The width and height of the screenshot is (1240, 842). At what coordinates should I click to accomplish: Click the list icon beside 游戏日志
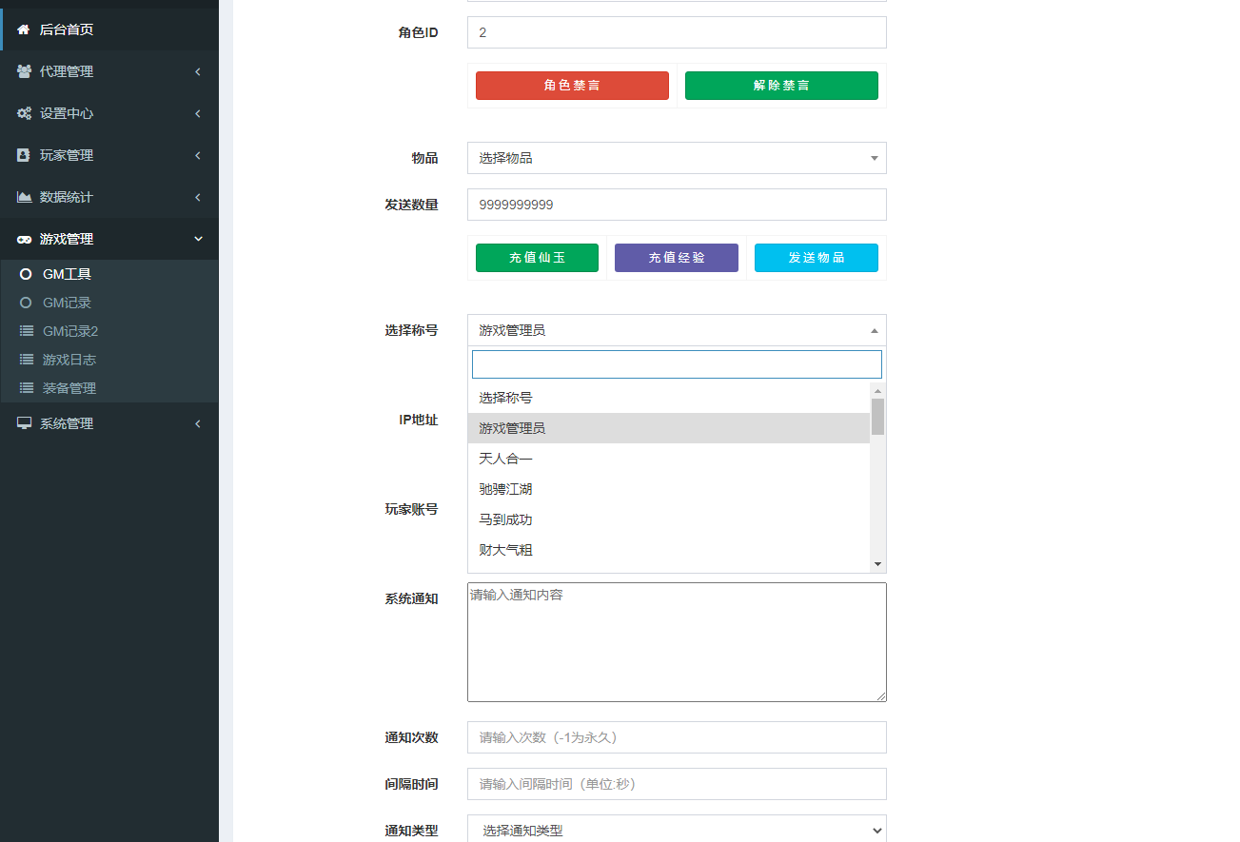coord(26,360)
